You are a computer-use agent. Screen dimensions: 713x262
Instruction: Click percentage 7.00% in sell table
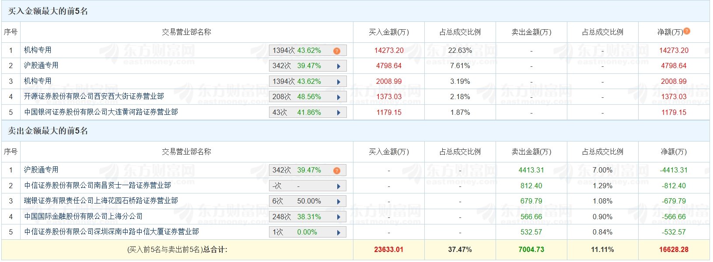pyautogui.click(x=602, y=170)
